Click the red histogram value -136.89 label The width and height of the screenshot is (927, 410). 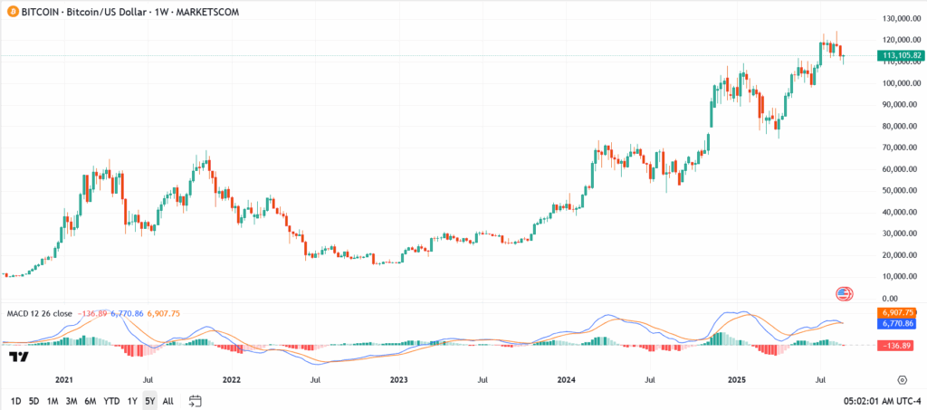(x=897, y=345)
